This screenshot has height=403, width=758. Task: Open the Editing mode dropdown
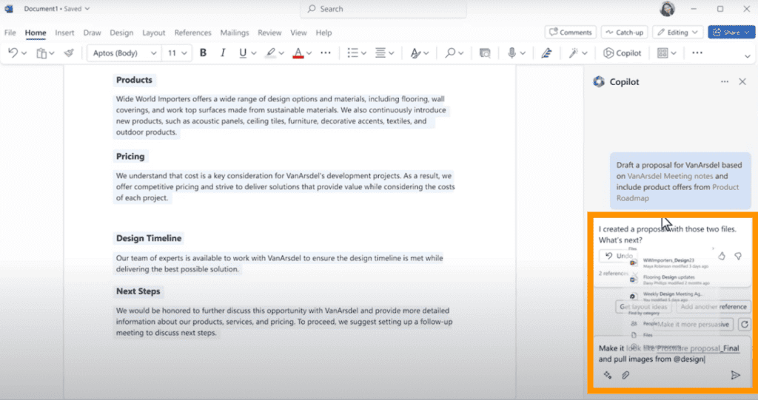point(678,33)
